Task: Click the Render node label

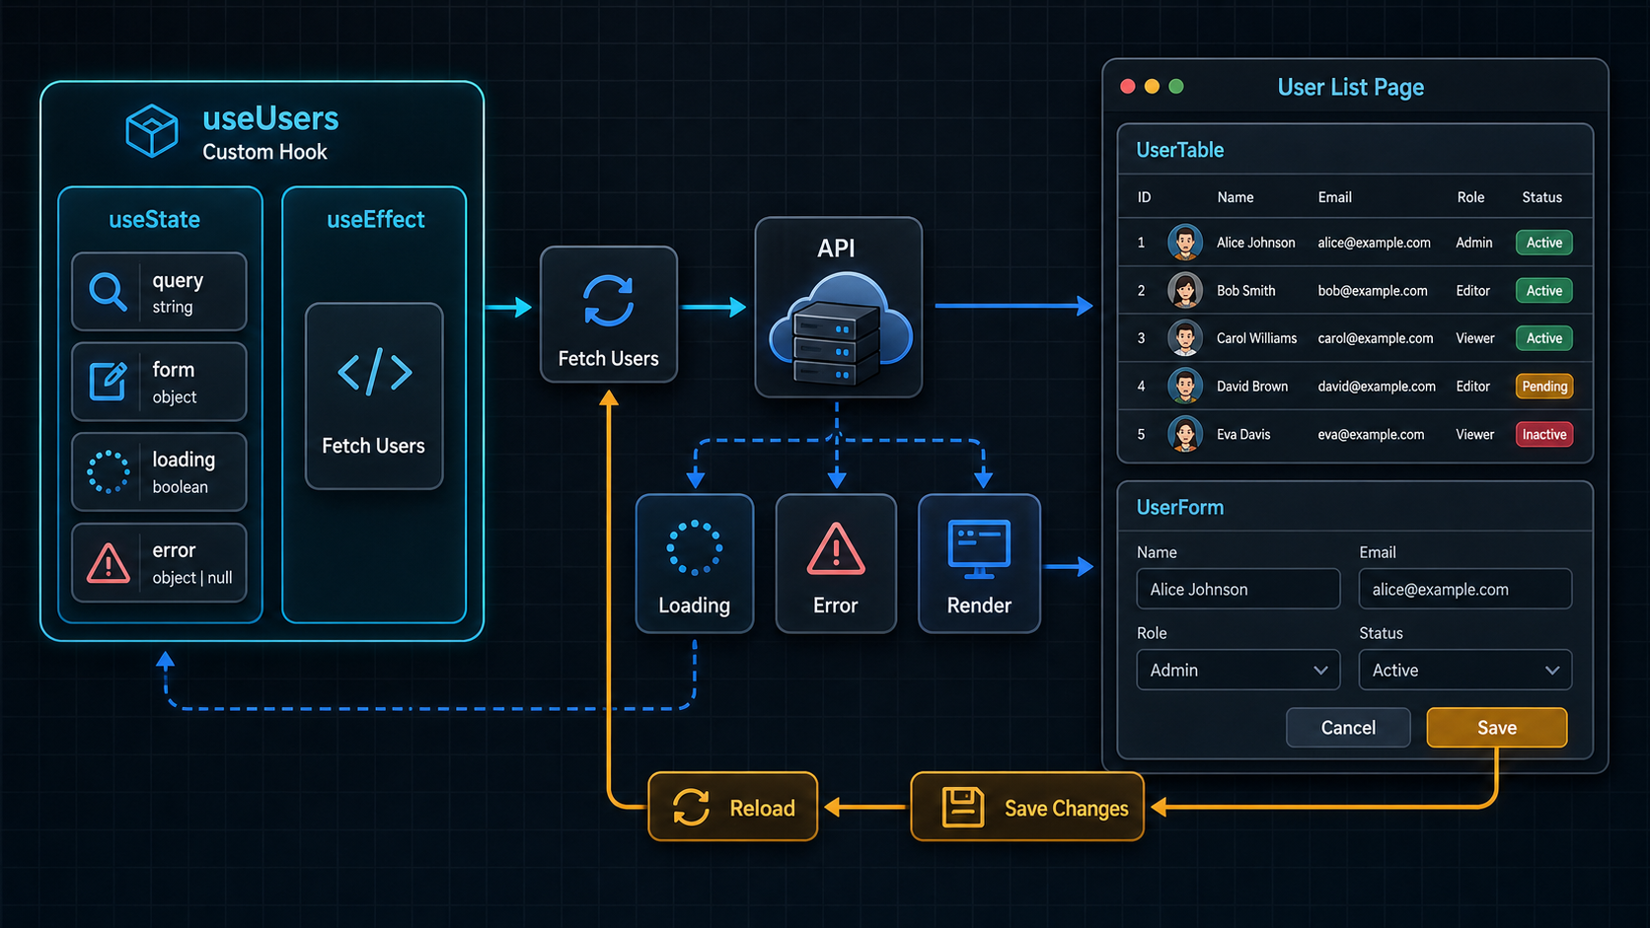Action: [x=979, y=606]
